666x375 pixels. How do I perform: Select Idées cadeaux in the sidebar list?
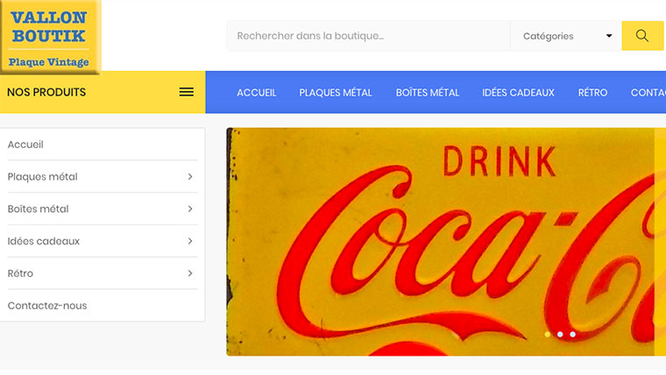tap(103, 241)
